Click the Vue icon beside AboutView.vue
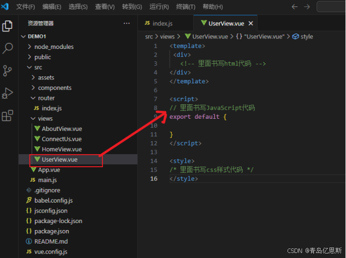This screenshot has width=346, height=258. (x=37, y=128)
